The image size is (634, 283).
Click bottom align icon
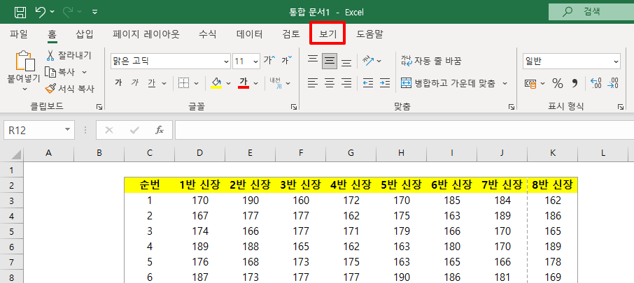click(346, 61)
